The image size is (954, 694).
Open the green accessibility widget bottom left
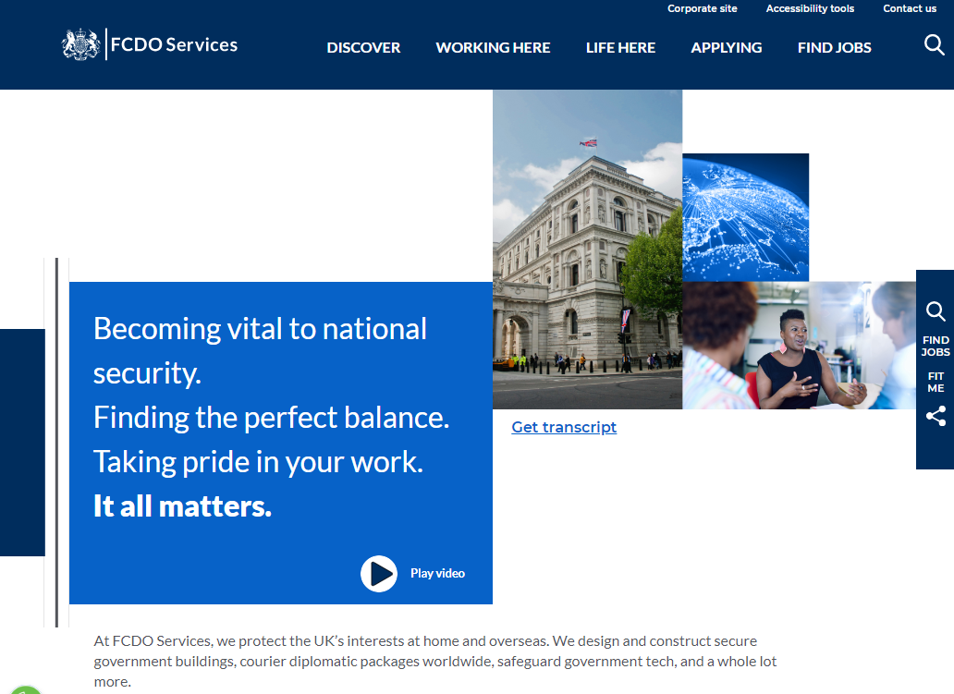[26, 688]
